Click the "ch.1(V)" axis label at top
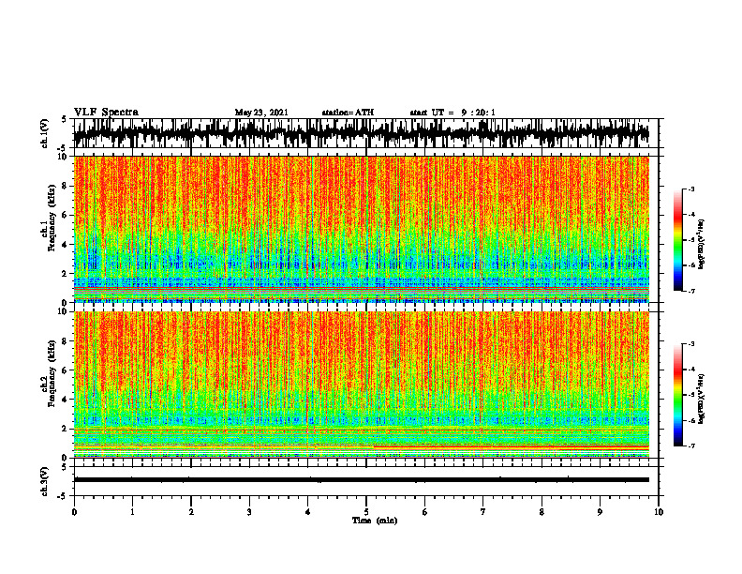 click(45, 133)
